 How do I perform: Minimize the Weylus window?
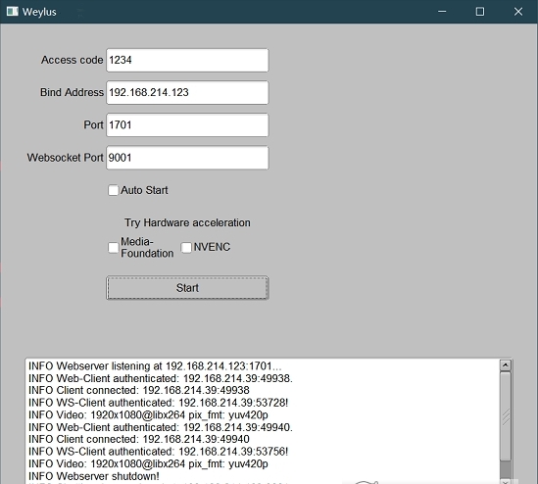tap(442, 12)
